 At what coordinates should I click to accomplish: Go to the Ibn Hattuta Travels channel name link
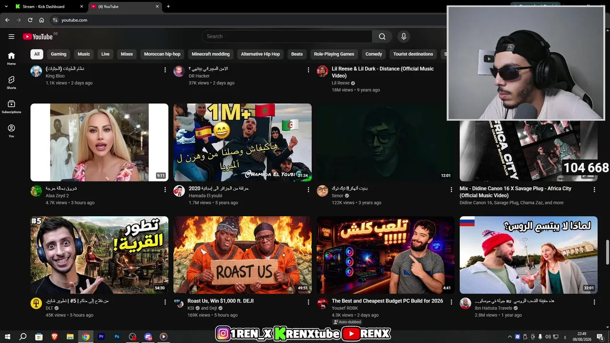pos(493,308)
